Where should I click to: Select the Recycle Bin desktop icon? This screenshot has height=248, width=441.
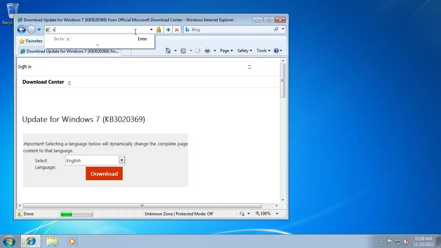tap(12, 14)
